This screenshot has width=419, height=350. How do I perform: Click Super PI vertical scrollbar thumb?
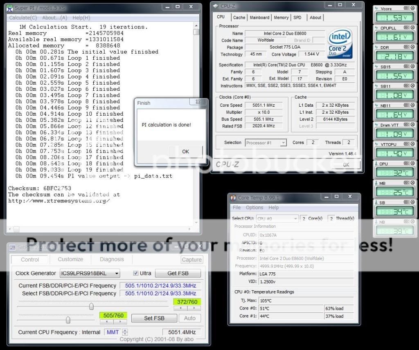pyautogui.click(x=196, y=32)
